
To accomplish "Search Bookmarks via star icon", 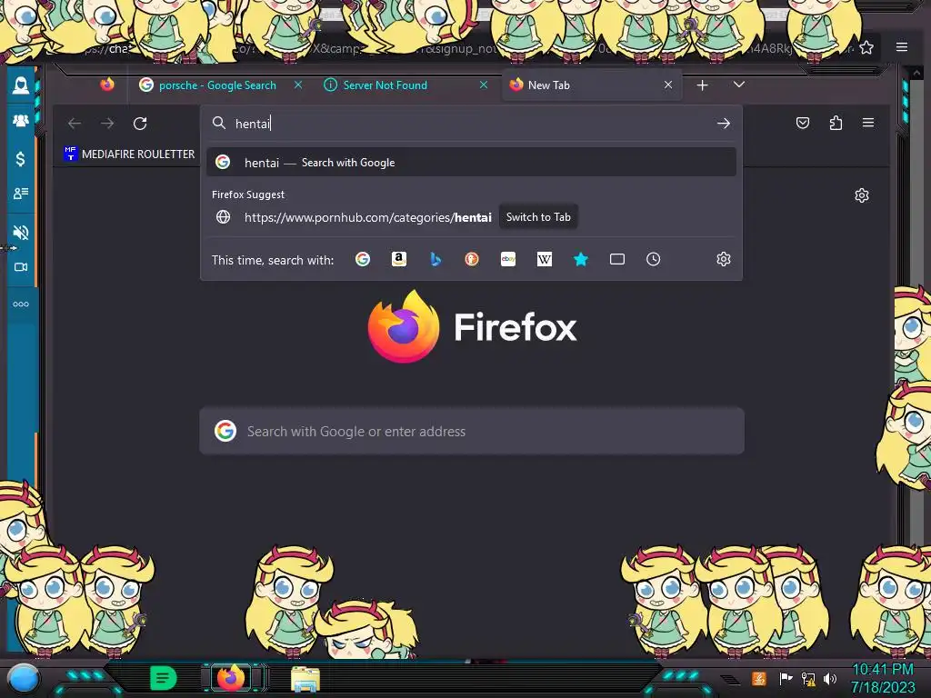I will pyautogui.click(x=581, y=259).
